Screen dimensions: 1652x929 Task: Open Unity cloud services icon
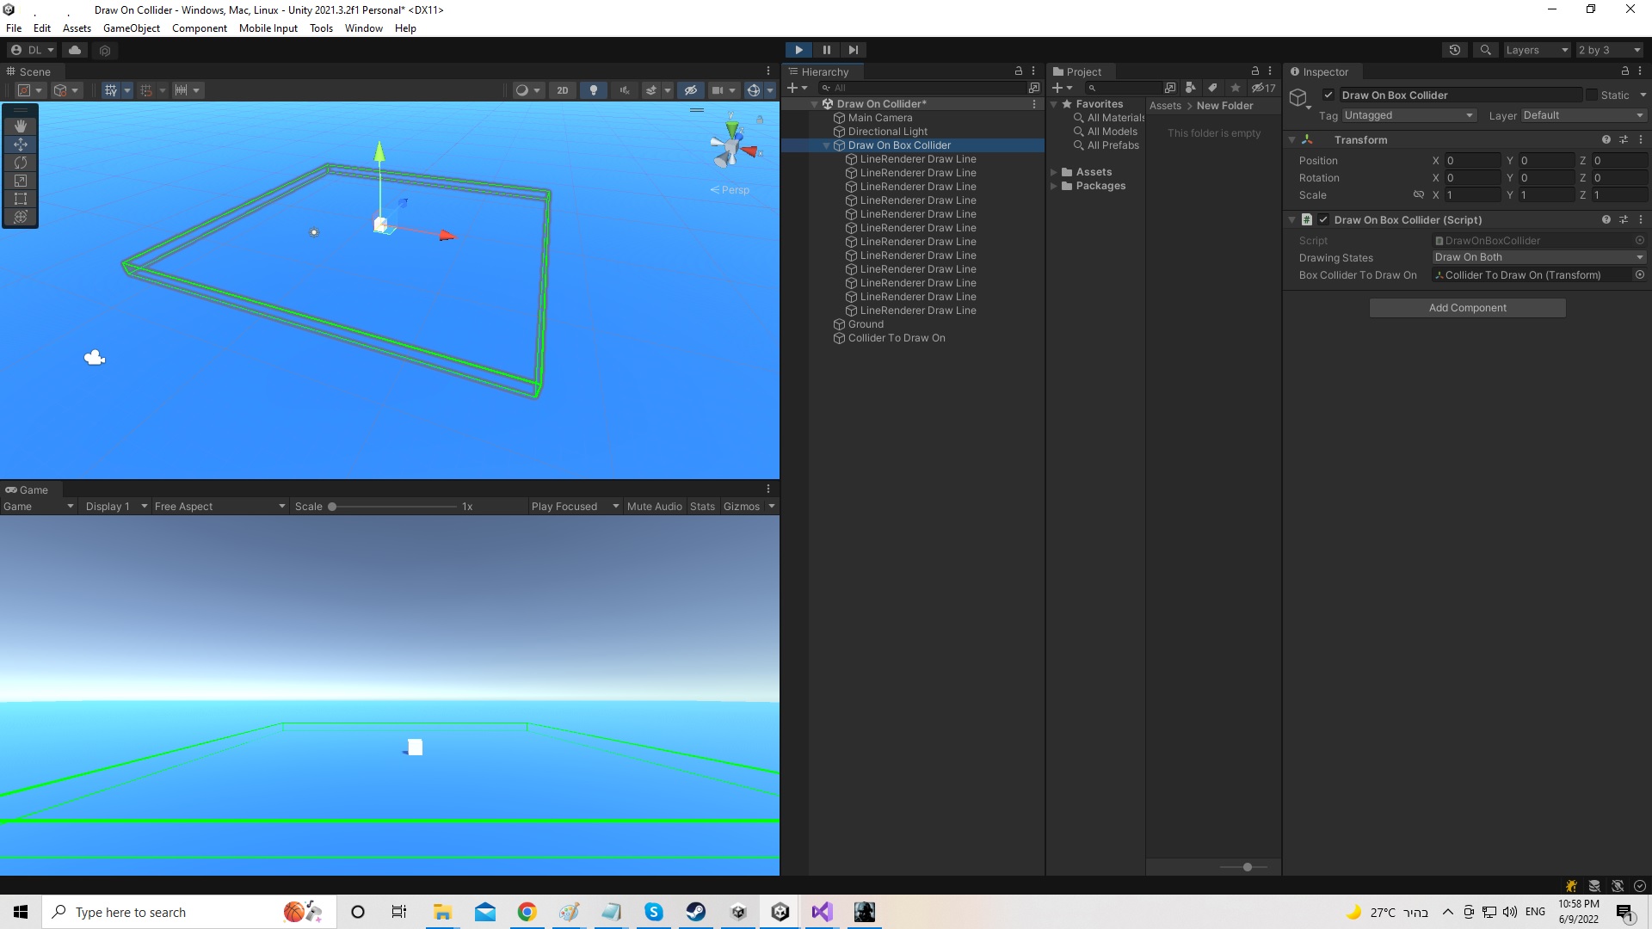75,50
